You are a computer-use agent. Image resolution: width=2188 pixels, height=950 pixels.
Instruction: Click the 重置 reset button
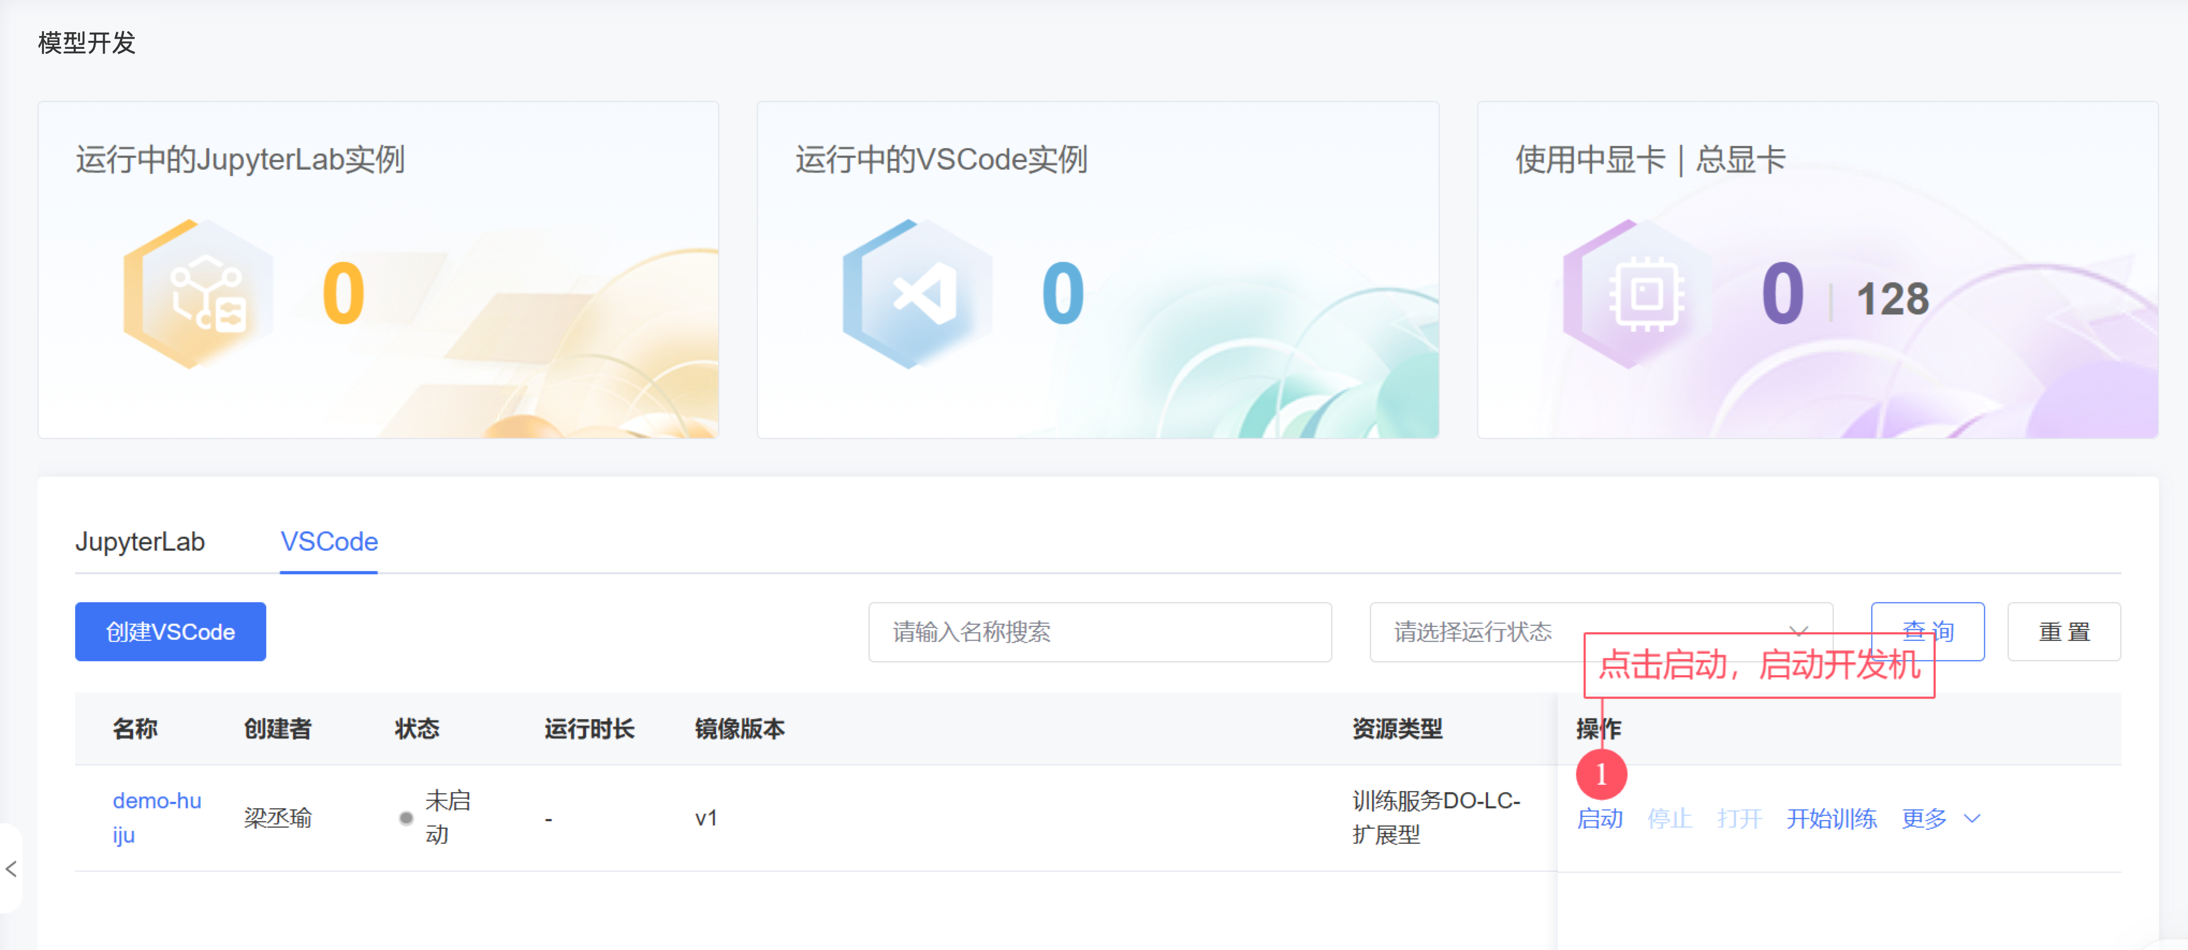[x=2063, y=632]
